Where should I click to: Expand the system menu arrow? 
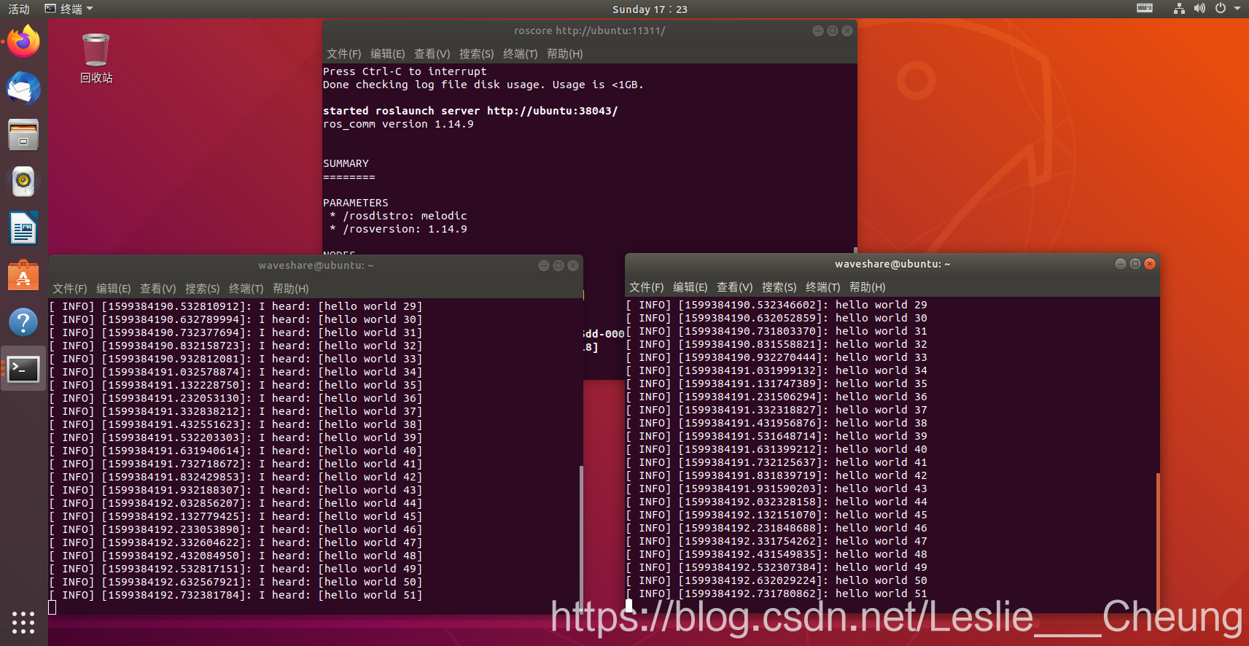click(x=1237, y=9)
